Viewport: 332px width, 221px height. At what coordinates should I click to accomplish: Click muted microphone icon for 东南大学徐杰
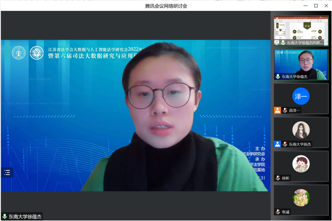coord(285,144)
